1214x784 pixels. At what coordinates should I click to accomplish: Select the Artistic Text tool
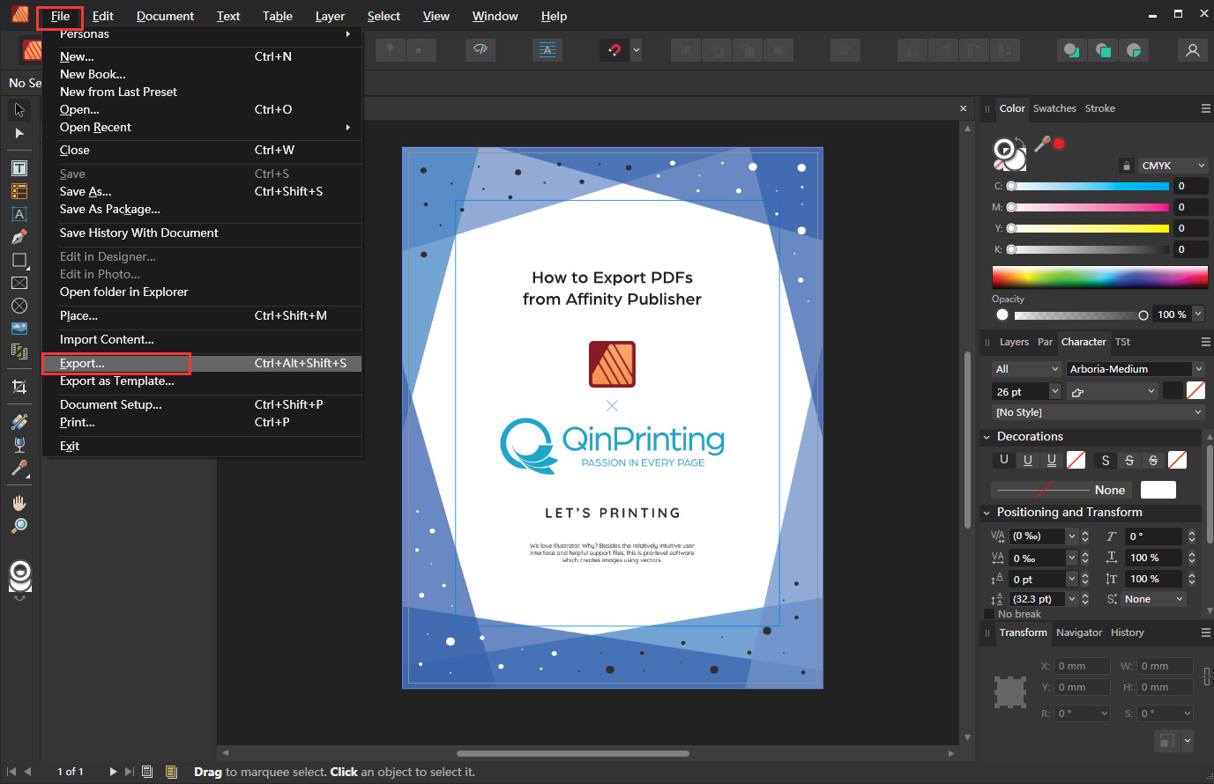pos(19,214)
